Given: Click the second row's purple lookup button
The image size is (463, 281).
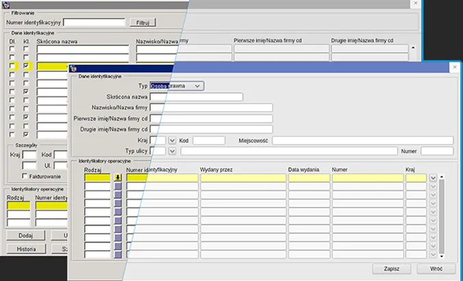Looking at the screenshot, I should click(118, 186).
